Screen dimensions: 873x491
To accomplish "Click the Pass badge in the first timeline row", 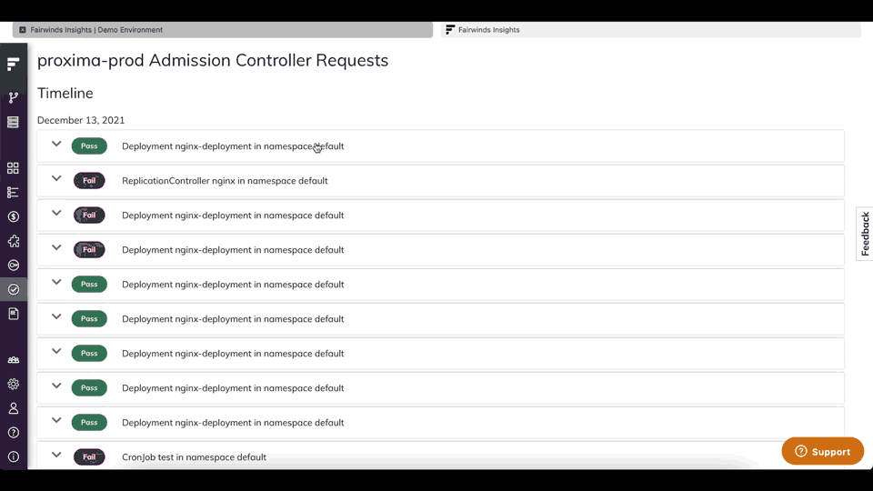I will tap(89, 145).
